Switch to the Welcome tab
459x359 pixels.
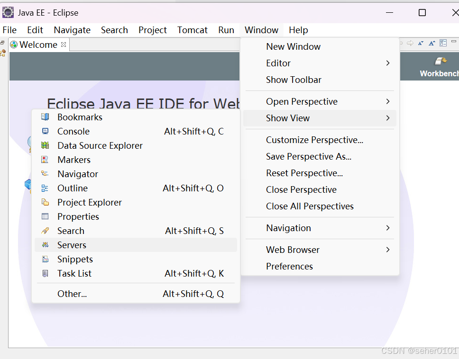click(x=38, y=45)
